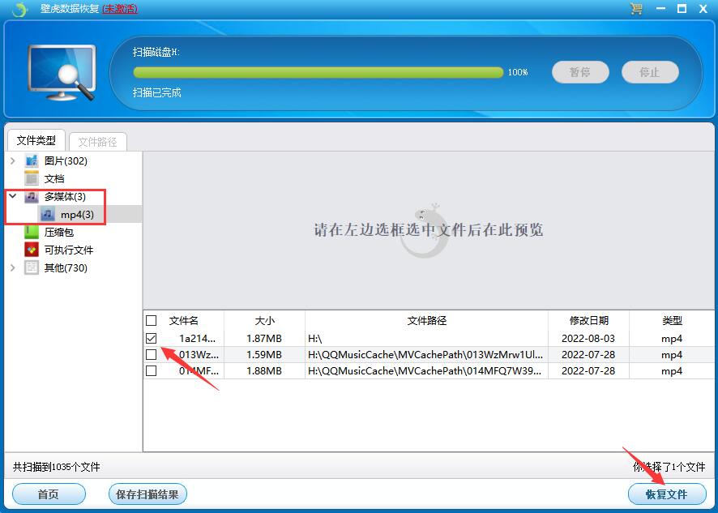Expand the 图片(302) tree node
Viewport: 718px width, 513px height.
point(13,160)
